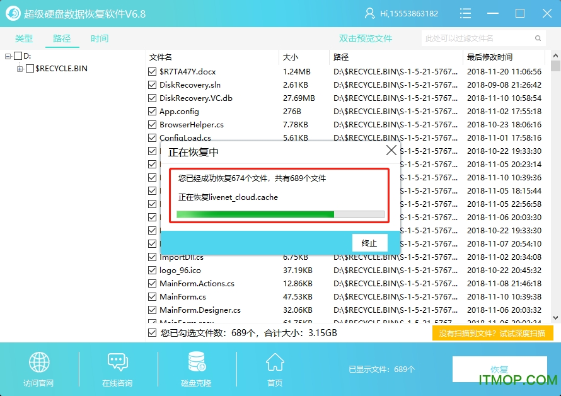The width and height of the screenshot is (561, 396).
Task: Expand the $RECYCLE.BIN tree node
Action: [x=20, y=68]
